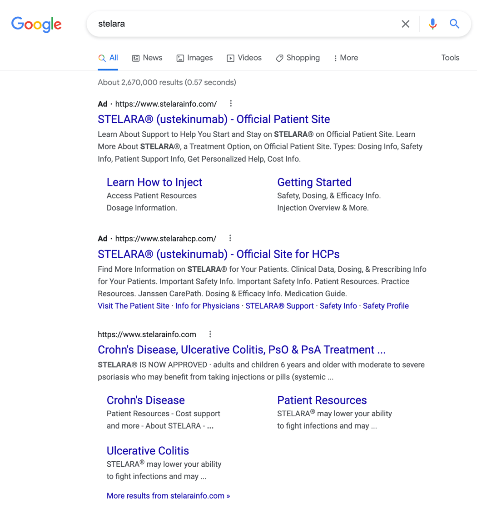
Task: Go to Shopping results tab
Action: tap(298, 58)
